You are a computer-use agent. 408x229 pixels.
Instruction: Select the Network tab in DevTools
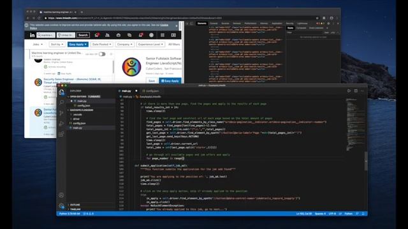(237, 24)
